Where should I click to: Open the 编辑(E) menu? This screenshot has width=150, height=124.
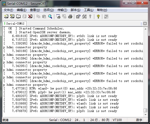21,10
